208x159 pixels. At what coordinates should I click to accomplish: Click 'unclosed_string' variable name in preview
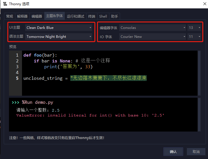(43, 78)
